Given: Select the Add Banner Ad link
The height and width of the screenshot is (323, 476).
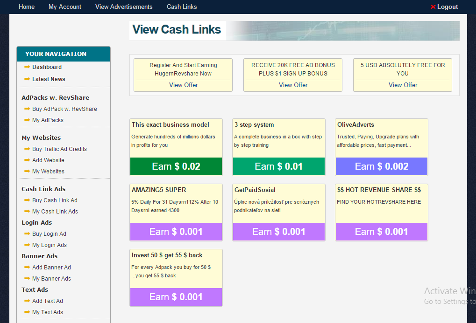Looking at the screenshot, I should [51, 268].
